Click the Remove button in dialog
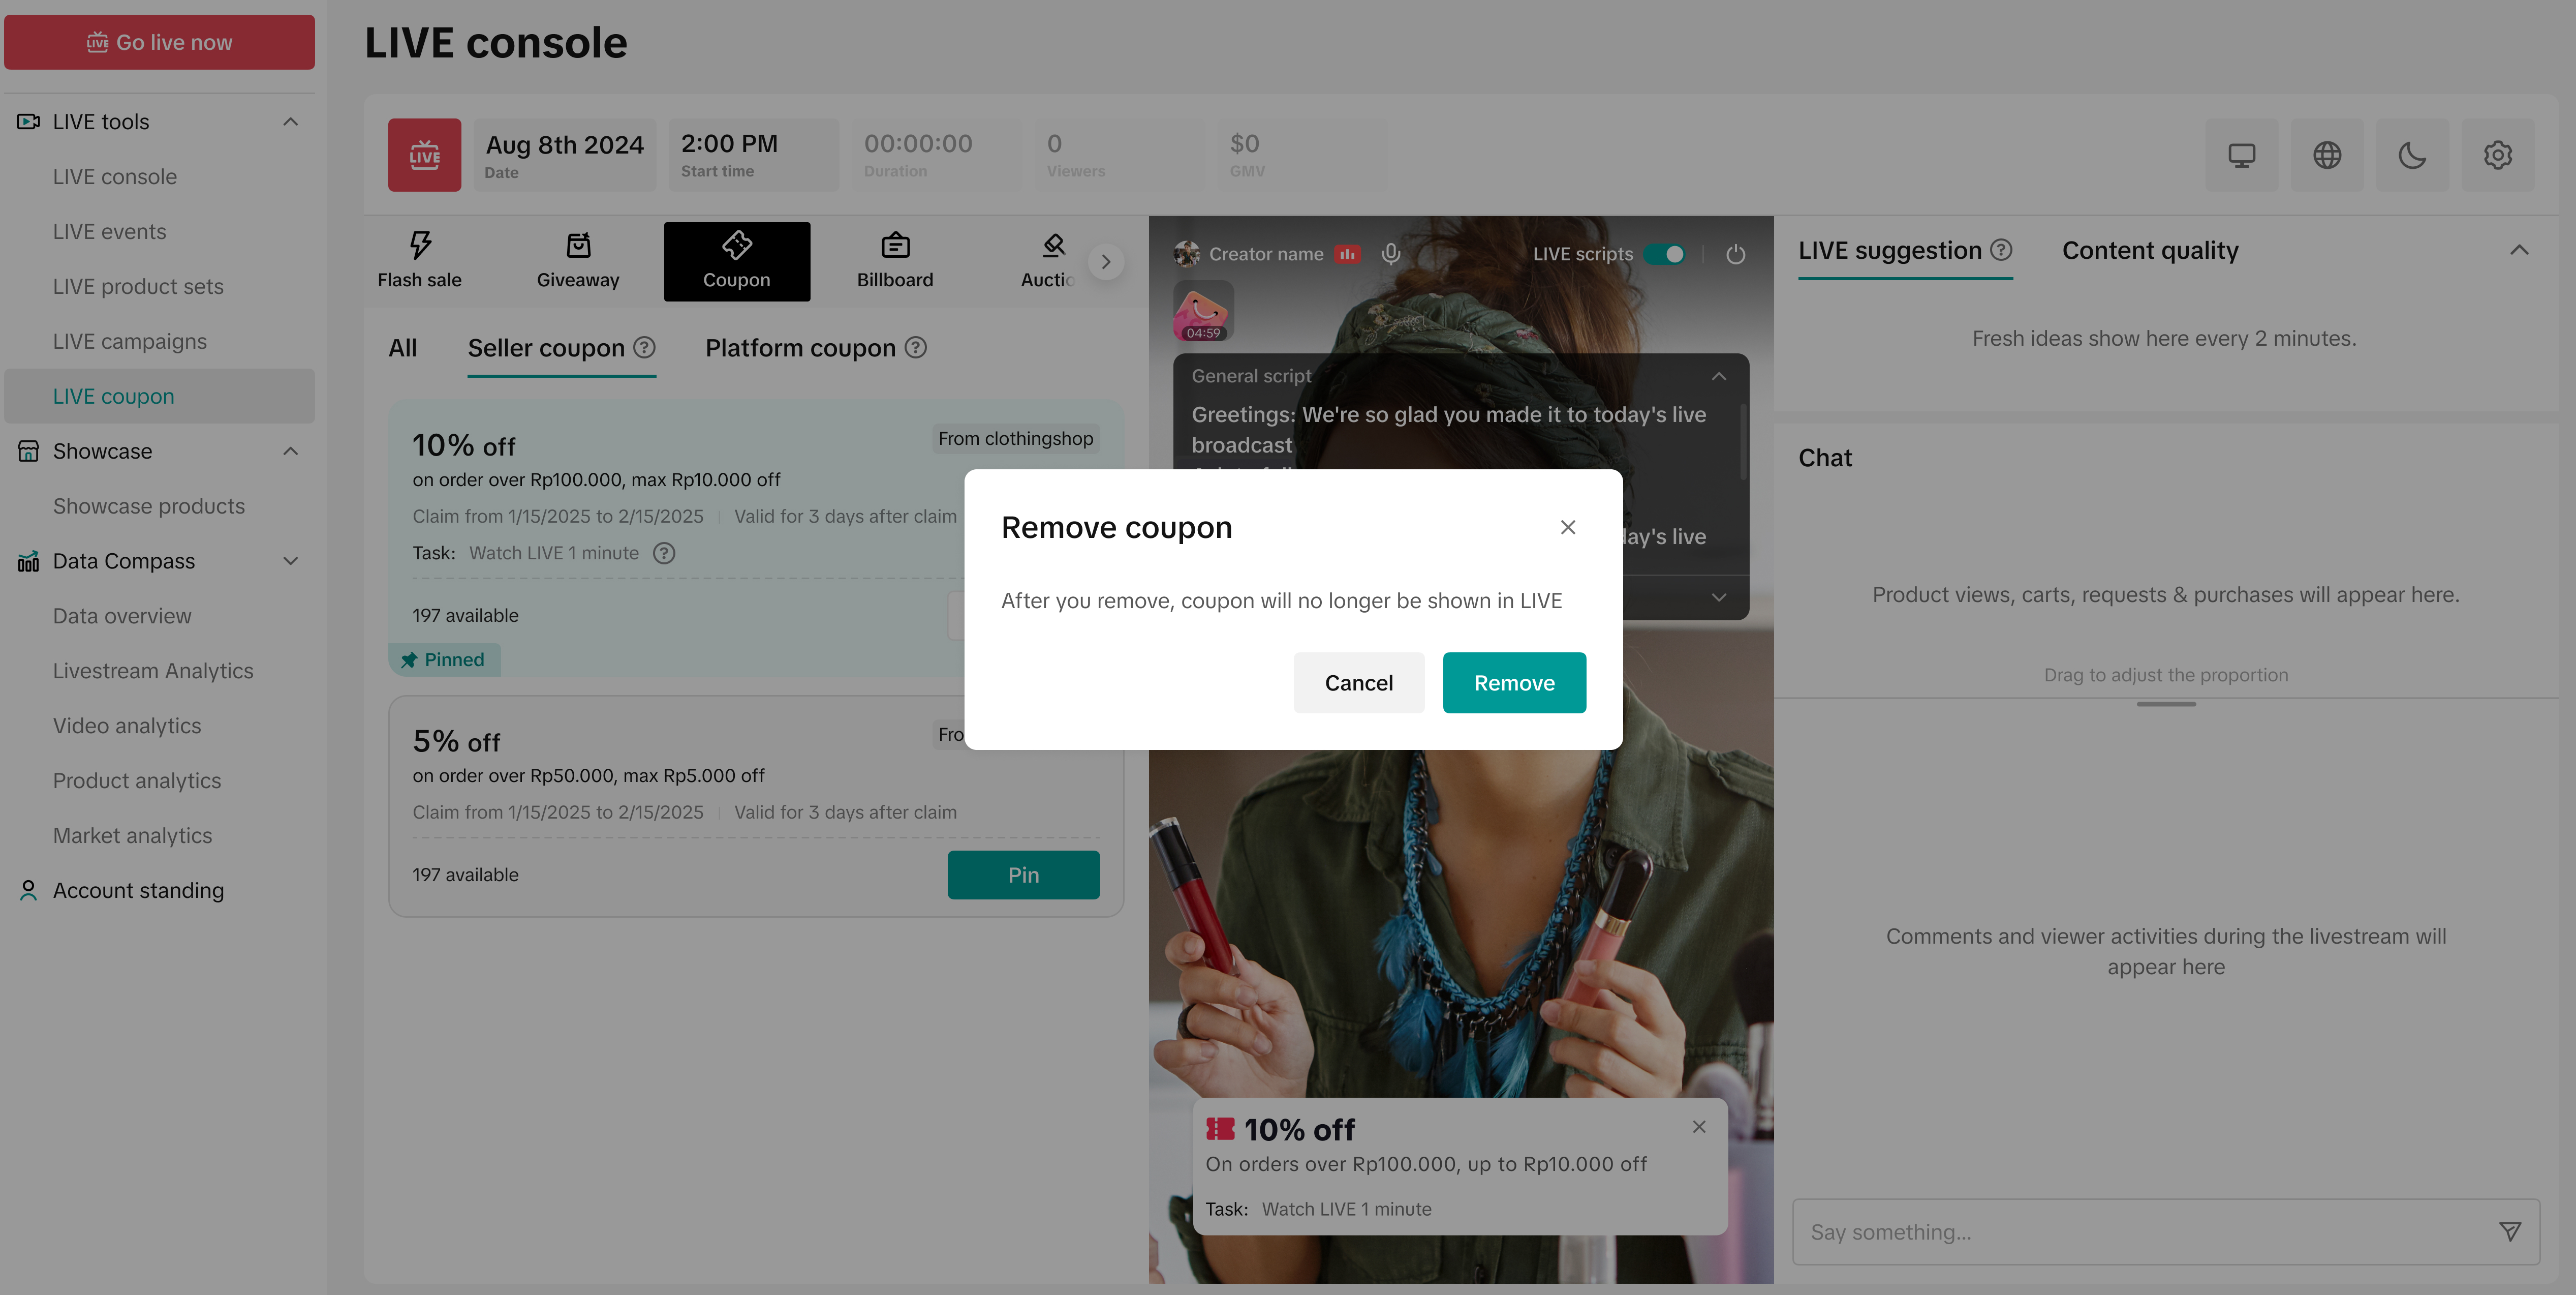Viewport: 2576px width, 1295px height. (1513, 682)
